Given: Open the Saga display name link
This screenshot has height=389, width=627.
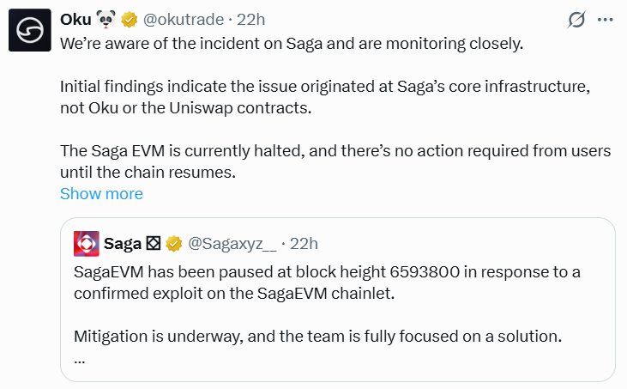Looking at the screenshot, I should click(x=123, y=244).
